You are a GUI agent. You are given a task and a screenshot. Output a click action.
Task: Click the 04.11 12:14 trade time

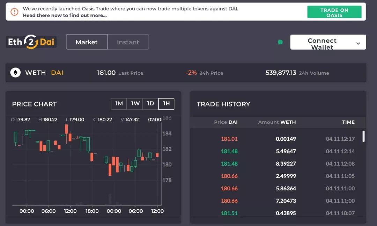(340, 151)
